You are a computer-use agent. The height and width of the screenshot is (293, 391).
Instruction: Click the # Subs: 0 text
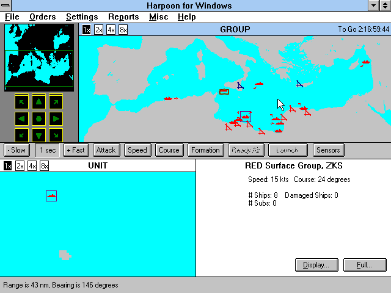click(x=262, y=203)
